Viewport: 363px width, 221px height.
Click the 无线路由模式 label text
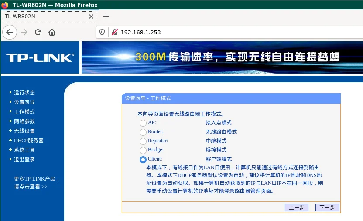tap(221, 132)
